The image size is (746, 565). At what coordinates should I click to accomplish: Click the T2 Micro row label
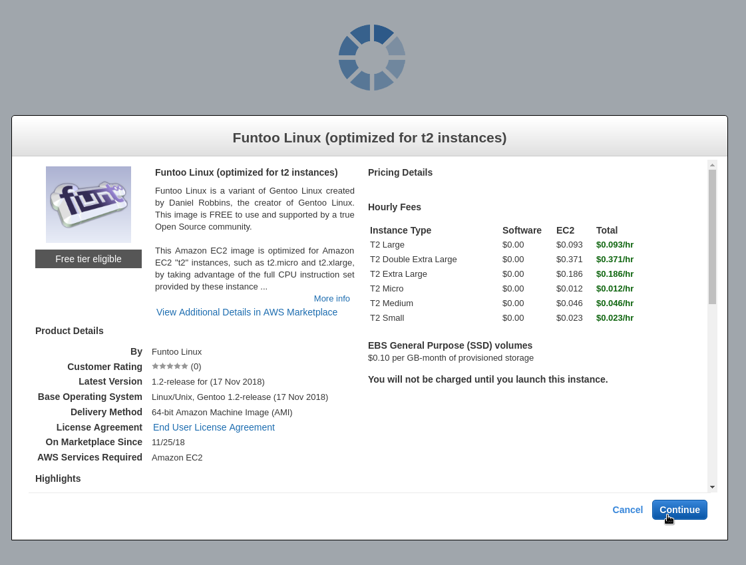coord(387,289)
